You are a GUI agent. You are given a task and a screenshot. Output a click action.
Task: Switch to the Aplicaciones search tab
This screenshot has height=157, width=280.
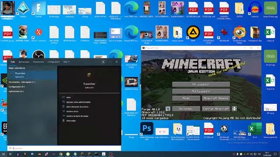24,62
